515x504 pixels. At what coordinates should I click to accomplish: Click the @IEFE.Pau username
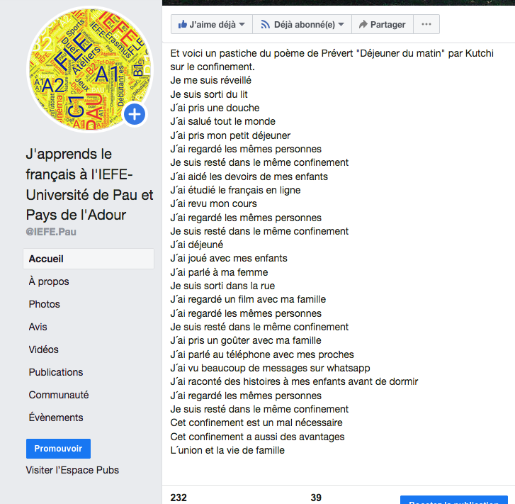(x=52, y=232)
